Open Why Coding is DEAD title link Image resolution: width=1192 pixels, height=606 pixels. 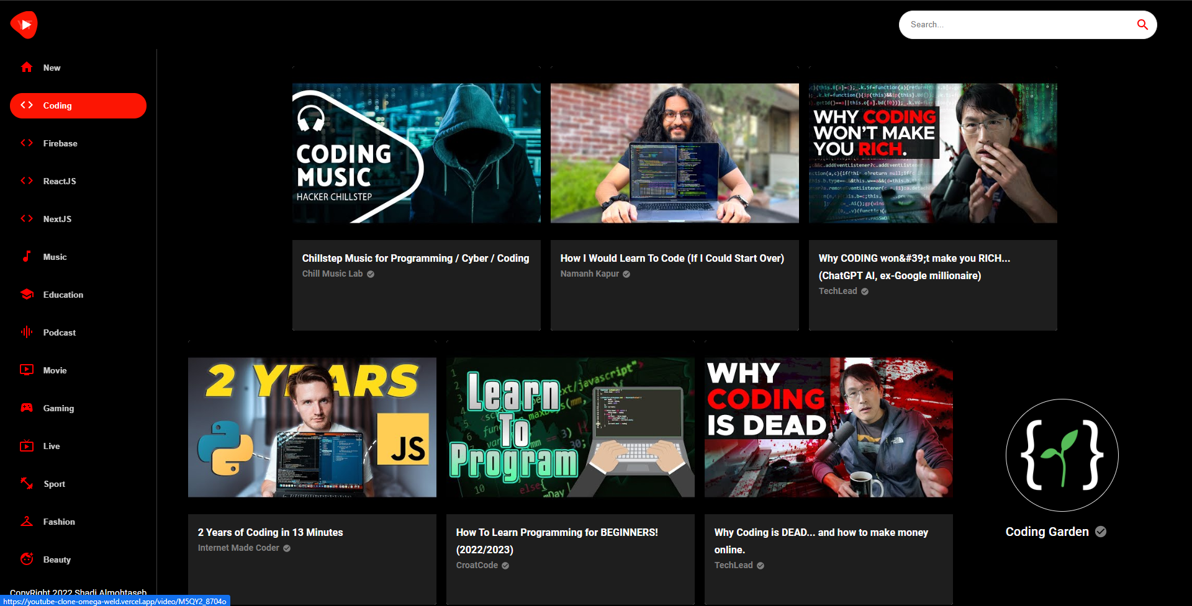click(821, 541)
